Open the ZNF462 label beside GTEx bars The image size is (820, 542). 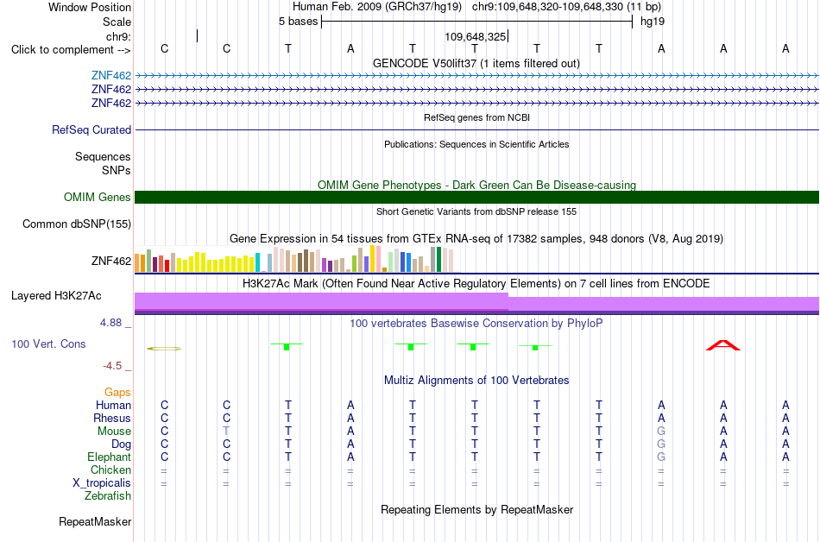(x=110, y=261)
